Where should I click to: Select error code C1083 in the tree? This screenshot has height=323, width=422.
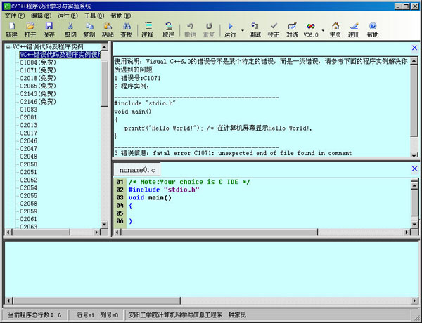(29, 110)
